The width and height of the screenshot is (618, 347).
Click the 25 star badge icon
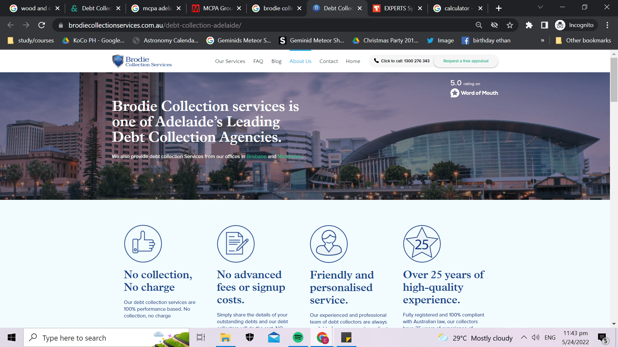point(422,244)
